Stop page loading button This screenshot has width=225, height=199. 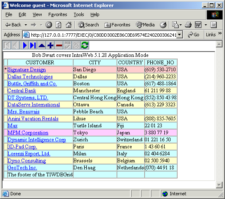coord(49,25)
